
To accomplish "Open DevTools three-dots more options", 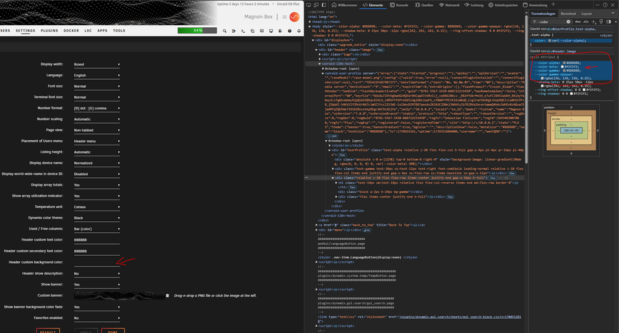I will (598, 5).
